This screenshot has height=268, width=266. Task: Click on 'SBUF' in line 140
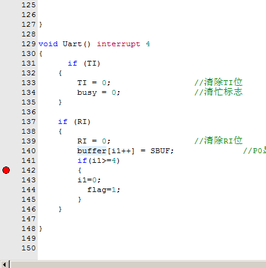coord(160,151)
